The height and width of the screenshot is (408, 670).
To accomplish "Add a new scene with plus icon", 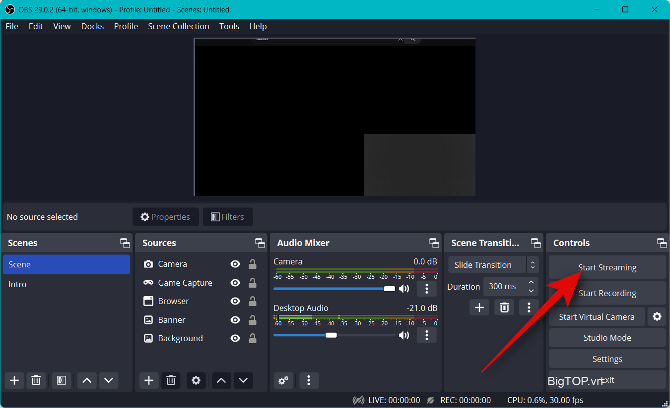I will coord(14,380).
